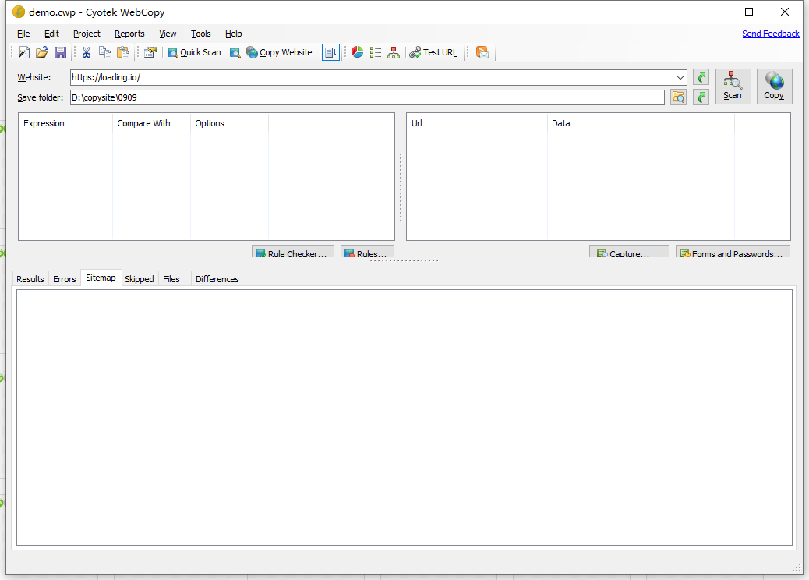The height and width of the screenshot is (580, 809).
Task: Click the green list report icon
Action: 376,52
